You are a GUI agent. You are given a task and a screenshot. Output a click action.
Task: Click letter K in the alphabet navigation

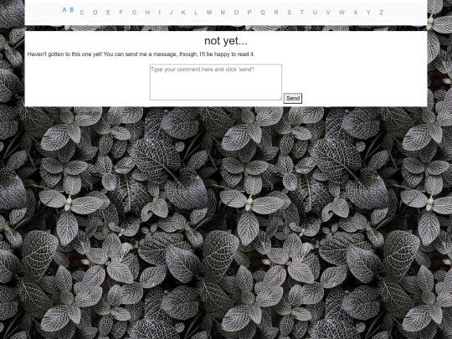183,13
